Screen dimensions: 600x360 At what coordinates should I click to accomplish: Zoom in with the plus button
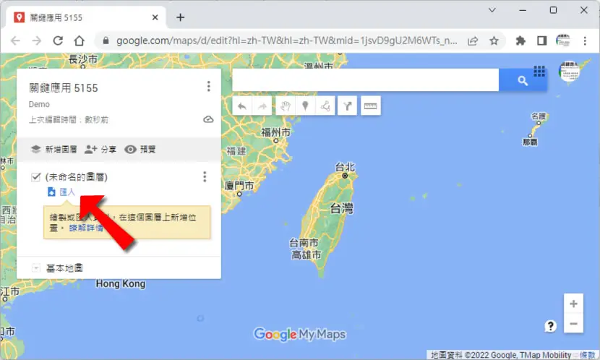point(573,304)
